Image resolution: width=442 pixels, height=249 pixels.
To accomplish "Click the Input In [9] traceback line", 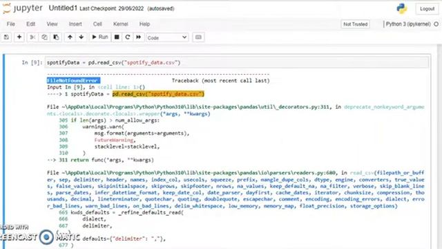I will [x=96, y=87].
